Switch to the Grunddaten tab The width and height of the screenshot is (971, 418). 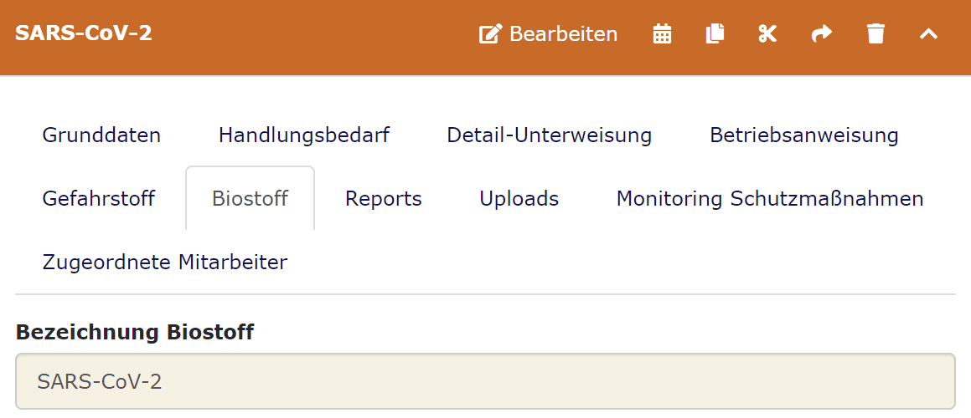101,135
